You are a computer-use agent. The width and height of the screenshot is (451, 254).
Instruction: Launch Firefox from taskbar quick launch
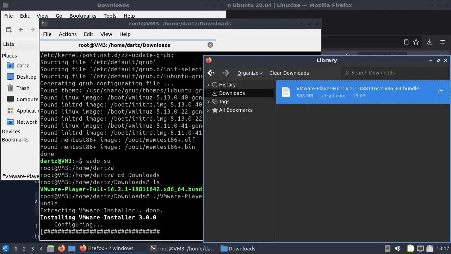pos(61,248)
